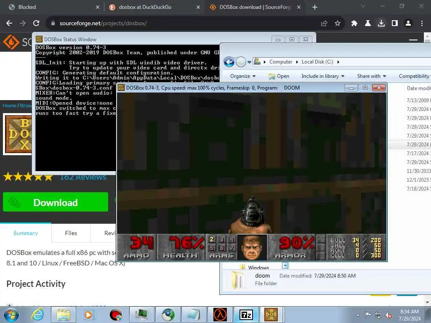Go back in Chrome browser history
The image size is (431, 323).
(9, 24)
